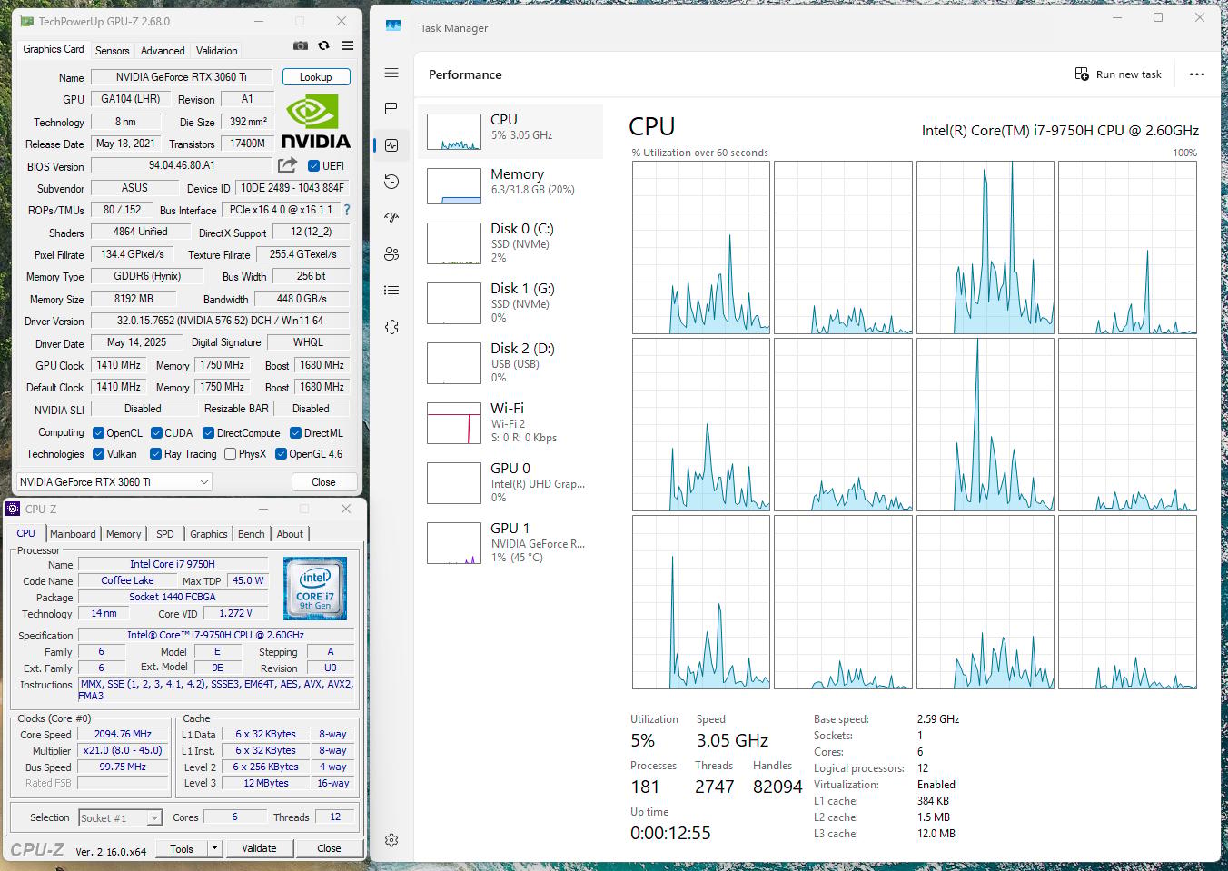The width and height of the screenshot is (1228, 871).
Task: Select Disk 2 (D:) USB in the performance list
Action: pyautogui.click(x=510, y=363)
